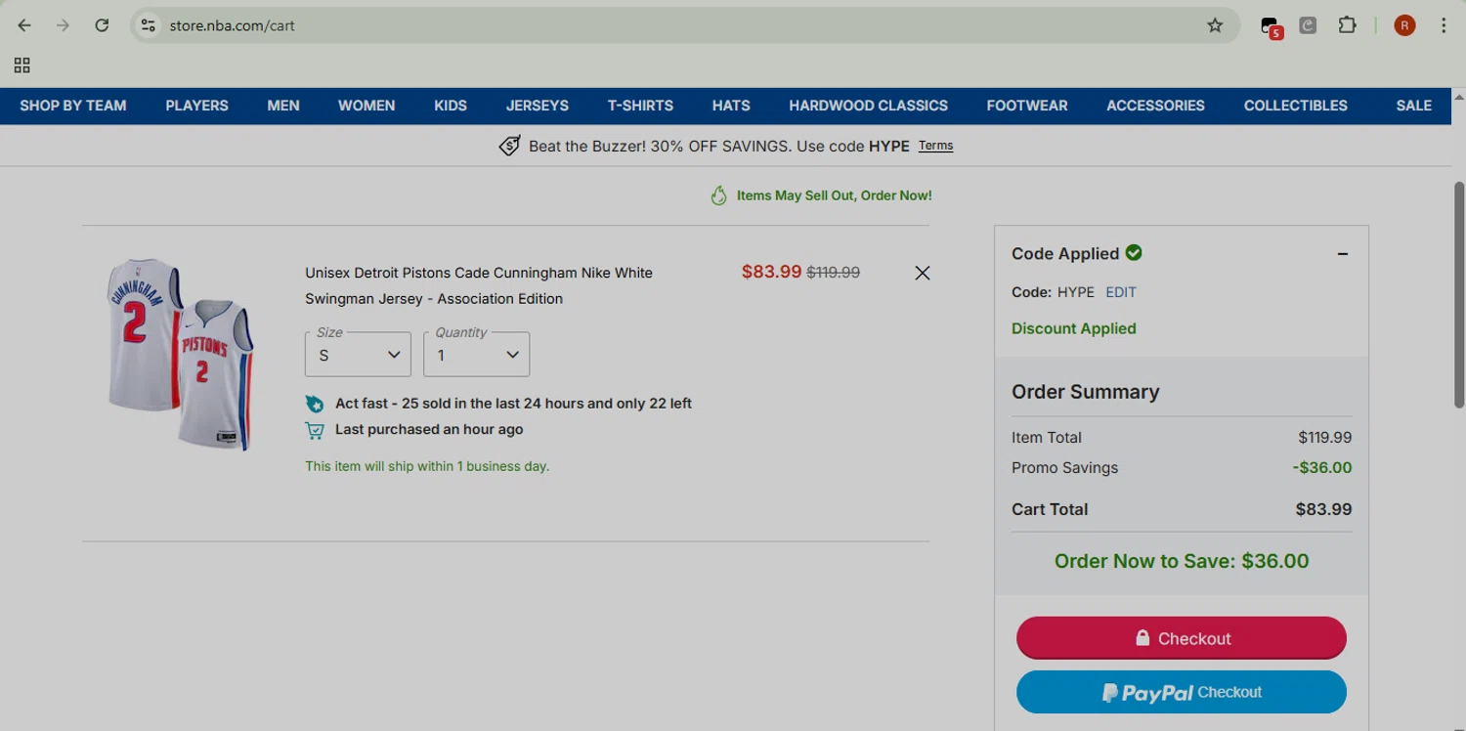The image size is (1466, 731).
Task: Click the flame icon beside Items May Sell Out
Action: click(718, 195)
